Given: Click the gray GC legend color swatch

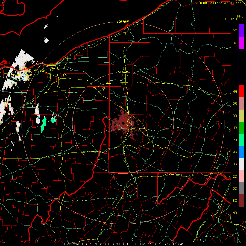Looking at the screenshot, I should (241, 188).
